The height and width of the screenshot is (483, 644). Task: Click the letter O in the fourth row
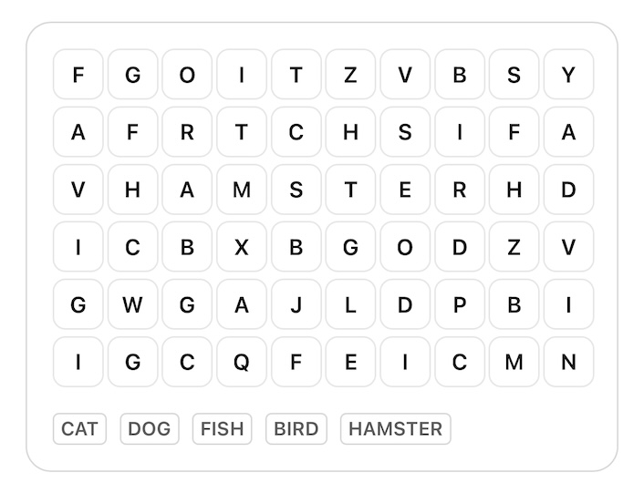coord(405,247)
